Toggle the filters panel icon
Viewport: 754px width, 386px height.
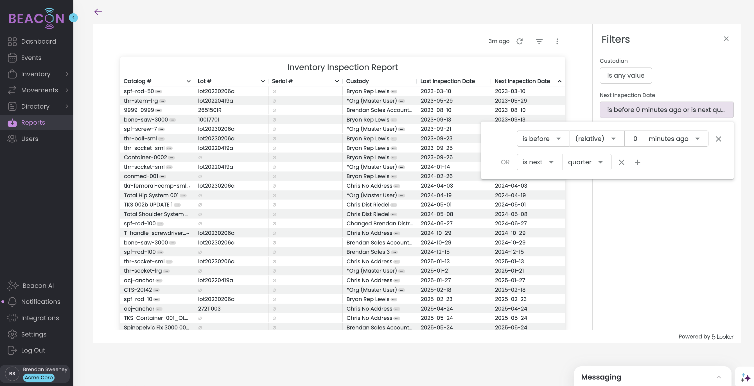[x=539, y=41]
